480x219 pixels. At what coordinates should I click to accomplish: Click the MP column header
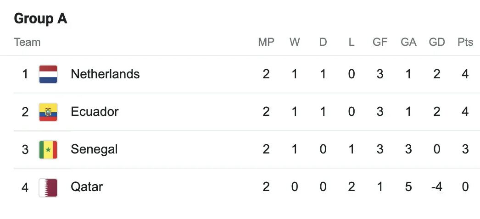pyautogui.click(x=266, y=42)
